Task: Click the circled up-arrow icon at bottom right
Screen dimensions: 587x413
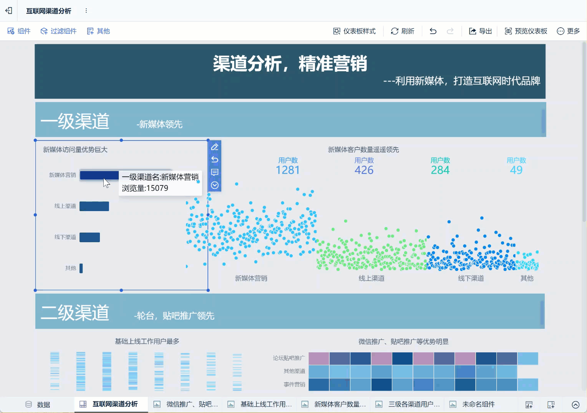Action: click(575, 405)
